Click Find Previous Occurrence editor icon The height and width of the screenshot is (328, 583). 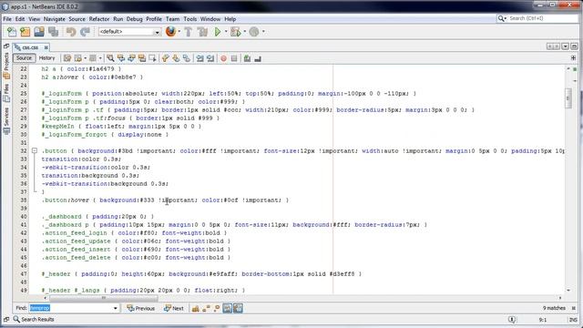coord(121,58)
